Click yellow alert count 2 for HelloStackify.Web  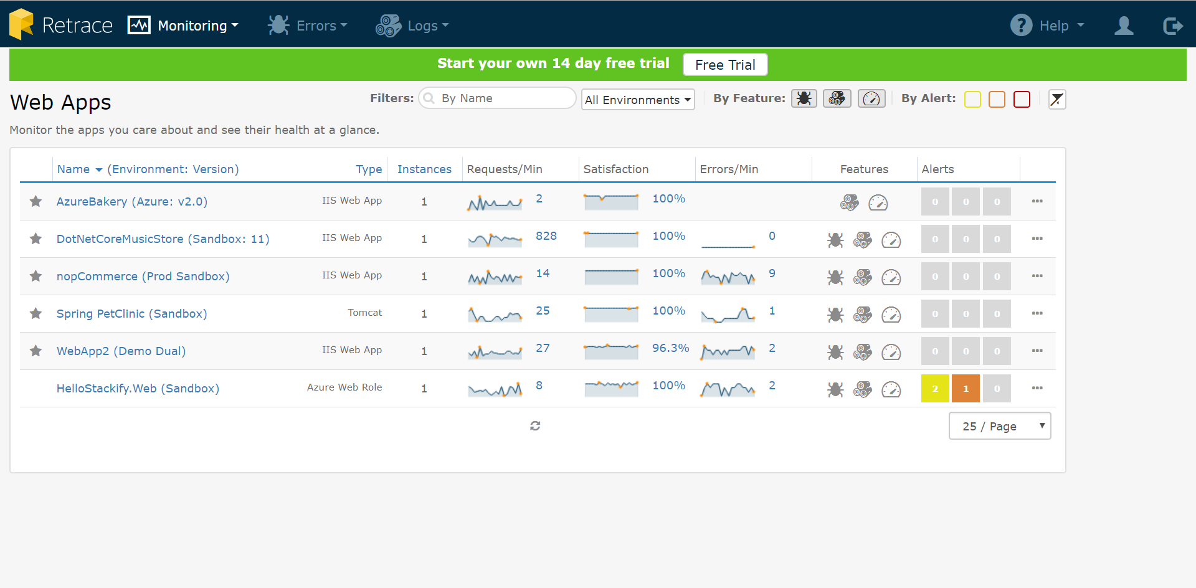pos(935,389)
